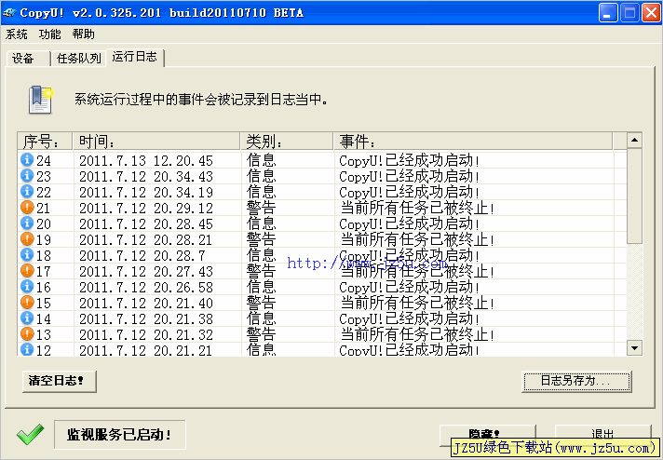The height and width of the screenshot is (460, 663).
Task: Open the 系统 menu
Action: pos(17,34)
